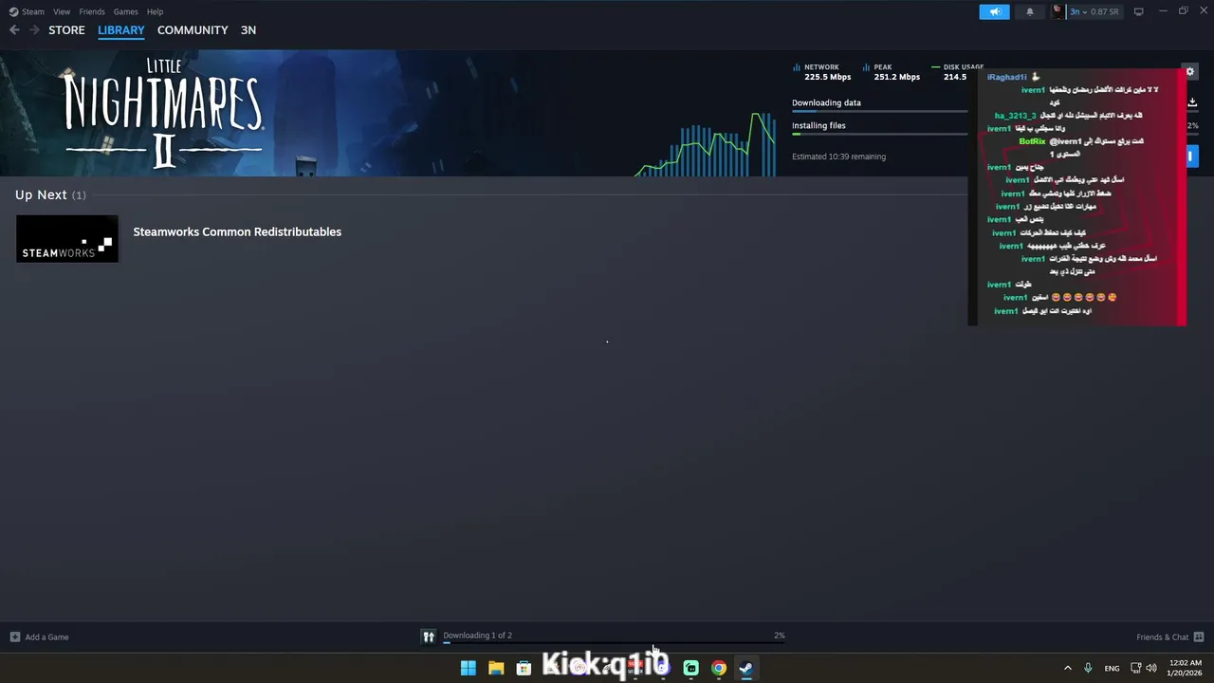
Task: Click the Downloading data progress bar
Action: point(879,112)
